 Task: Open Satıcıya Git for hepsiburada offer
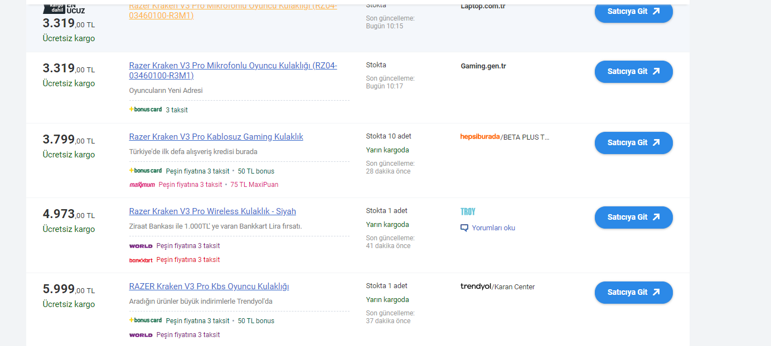(x=633, y=142)
